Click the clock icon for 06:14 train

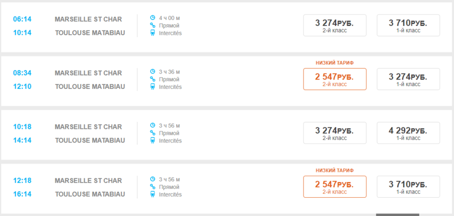153,18
